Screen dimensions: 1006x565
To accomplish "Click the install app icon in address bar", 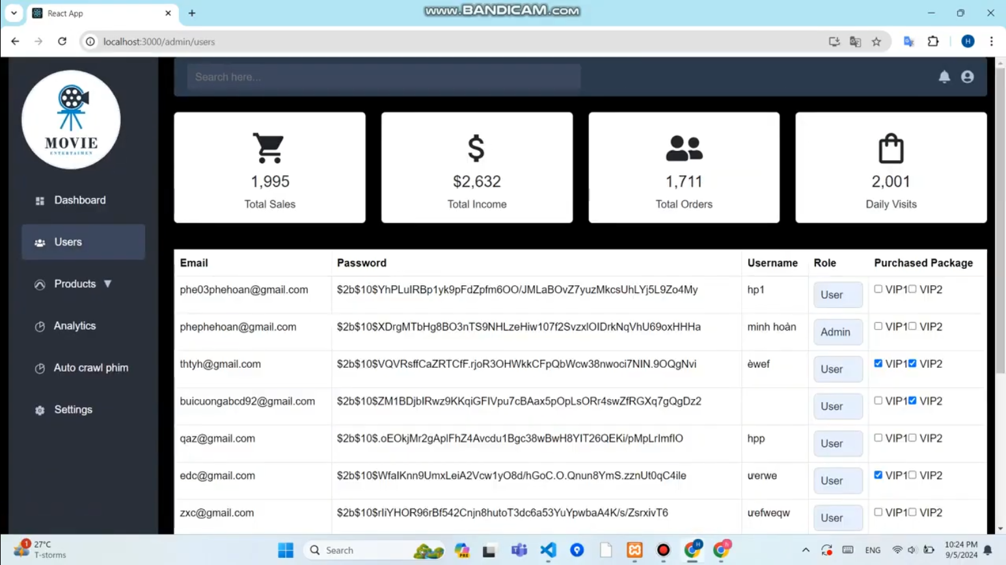I will [834, 42].
